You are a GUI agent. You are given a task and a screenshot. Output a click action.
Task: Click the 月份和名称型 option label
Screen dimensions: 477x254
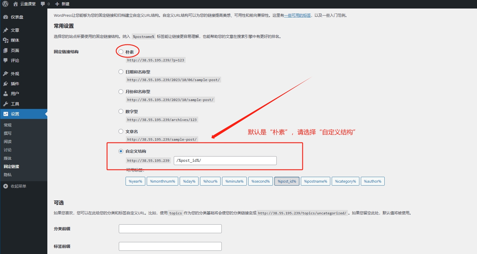[x=138, y=92]
